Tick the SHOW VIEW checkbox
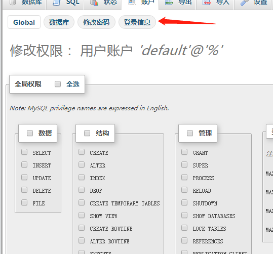The width and height of the screenshot is (273, 254). point(82,215)
